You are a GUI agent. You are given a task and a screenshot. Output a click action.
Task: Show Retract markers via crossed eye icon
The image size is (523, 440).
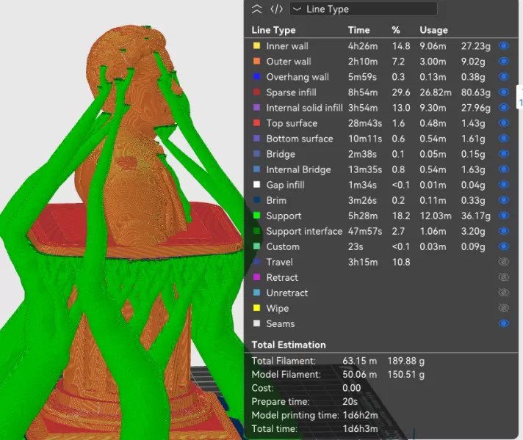click(x=504, y=277)
